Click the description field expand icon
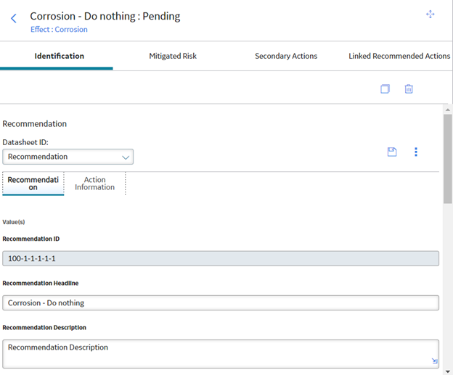Image resolution: width=453 pixels, height=375 pixels. tap(435, 360)
